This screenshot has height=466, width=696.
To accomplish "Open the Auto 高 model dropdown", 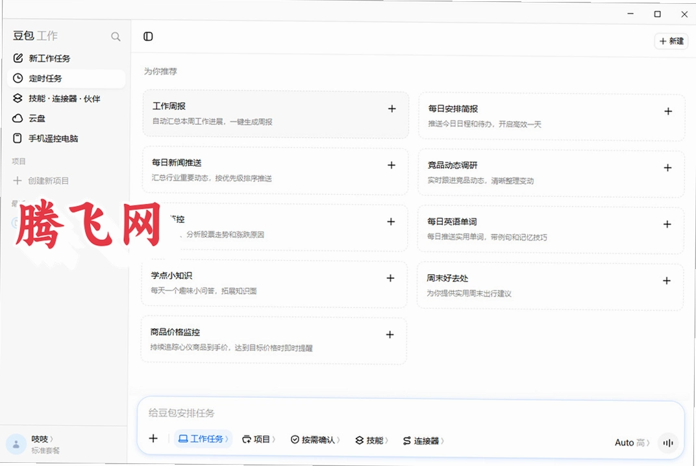I will pos(632,443).
